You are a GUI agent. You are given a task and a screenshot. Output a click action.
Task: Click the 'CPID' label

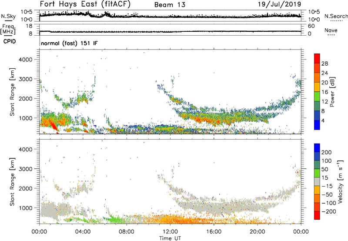coord(10,41)
